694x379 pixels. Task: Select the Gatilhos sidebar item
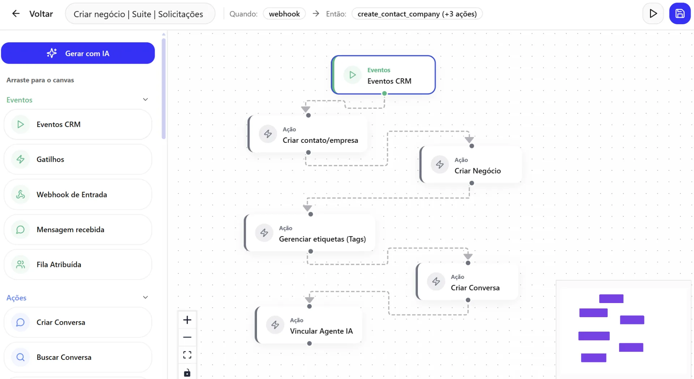tap(78, 159)
